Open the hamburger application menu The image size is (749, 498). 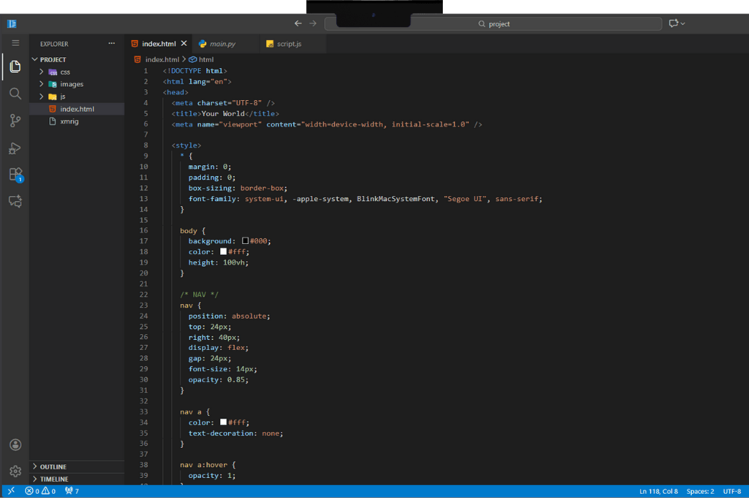[x=15, y=43]
